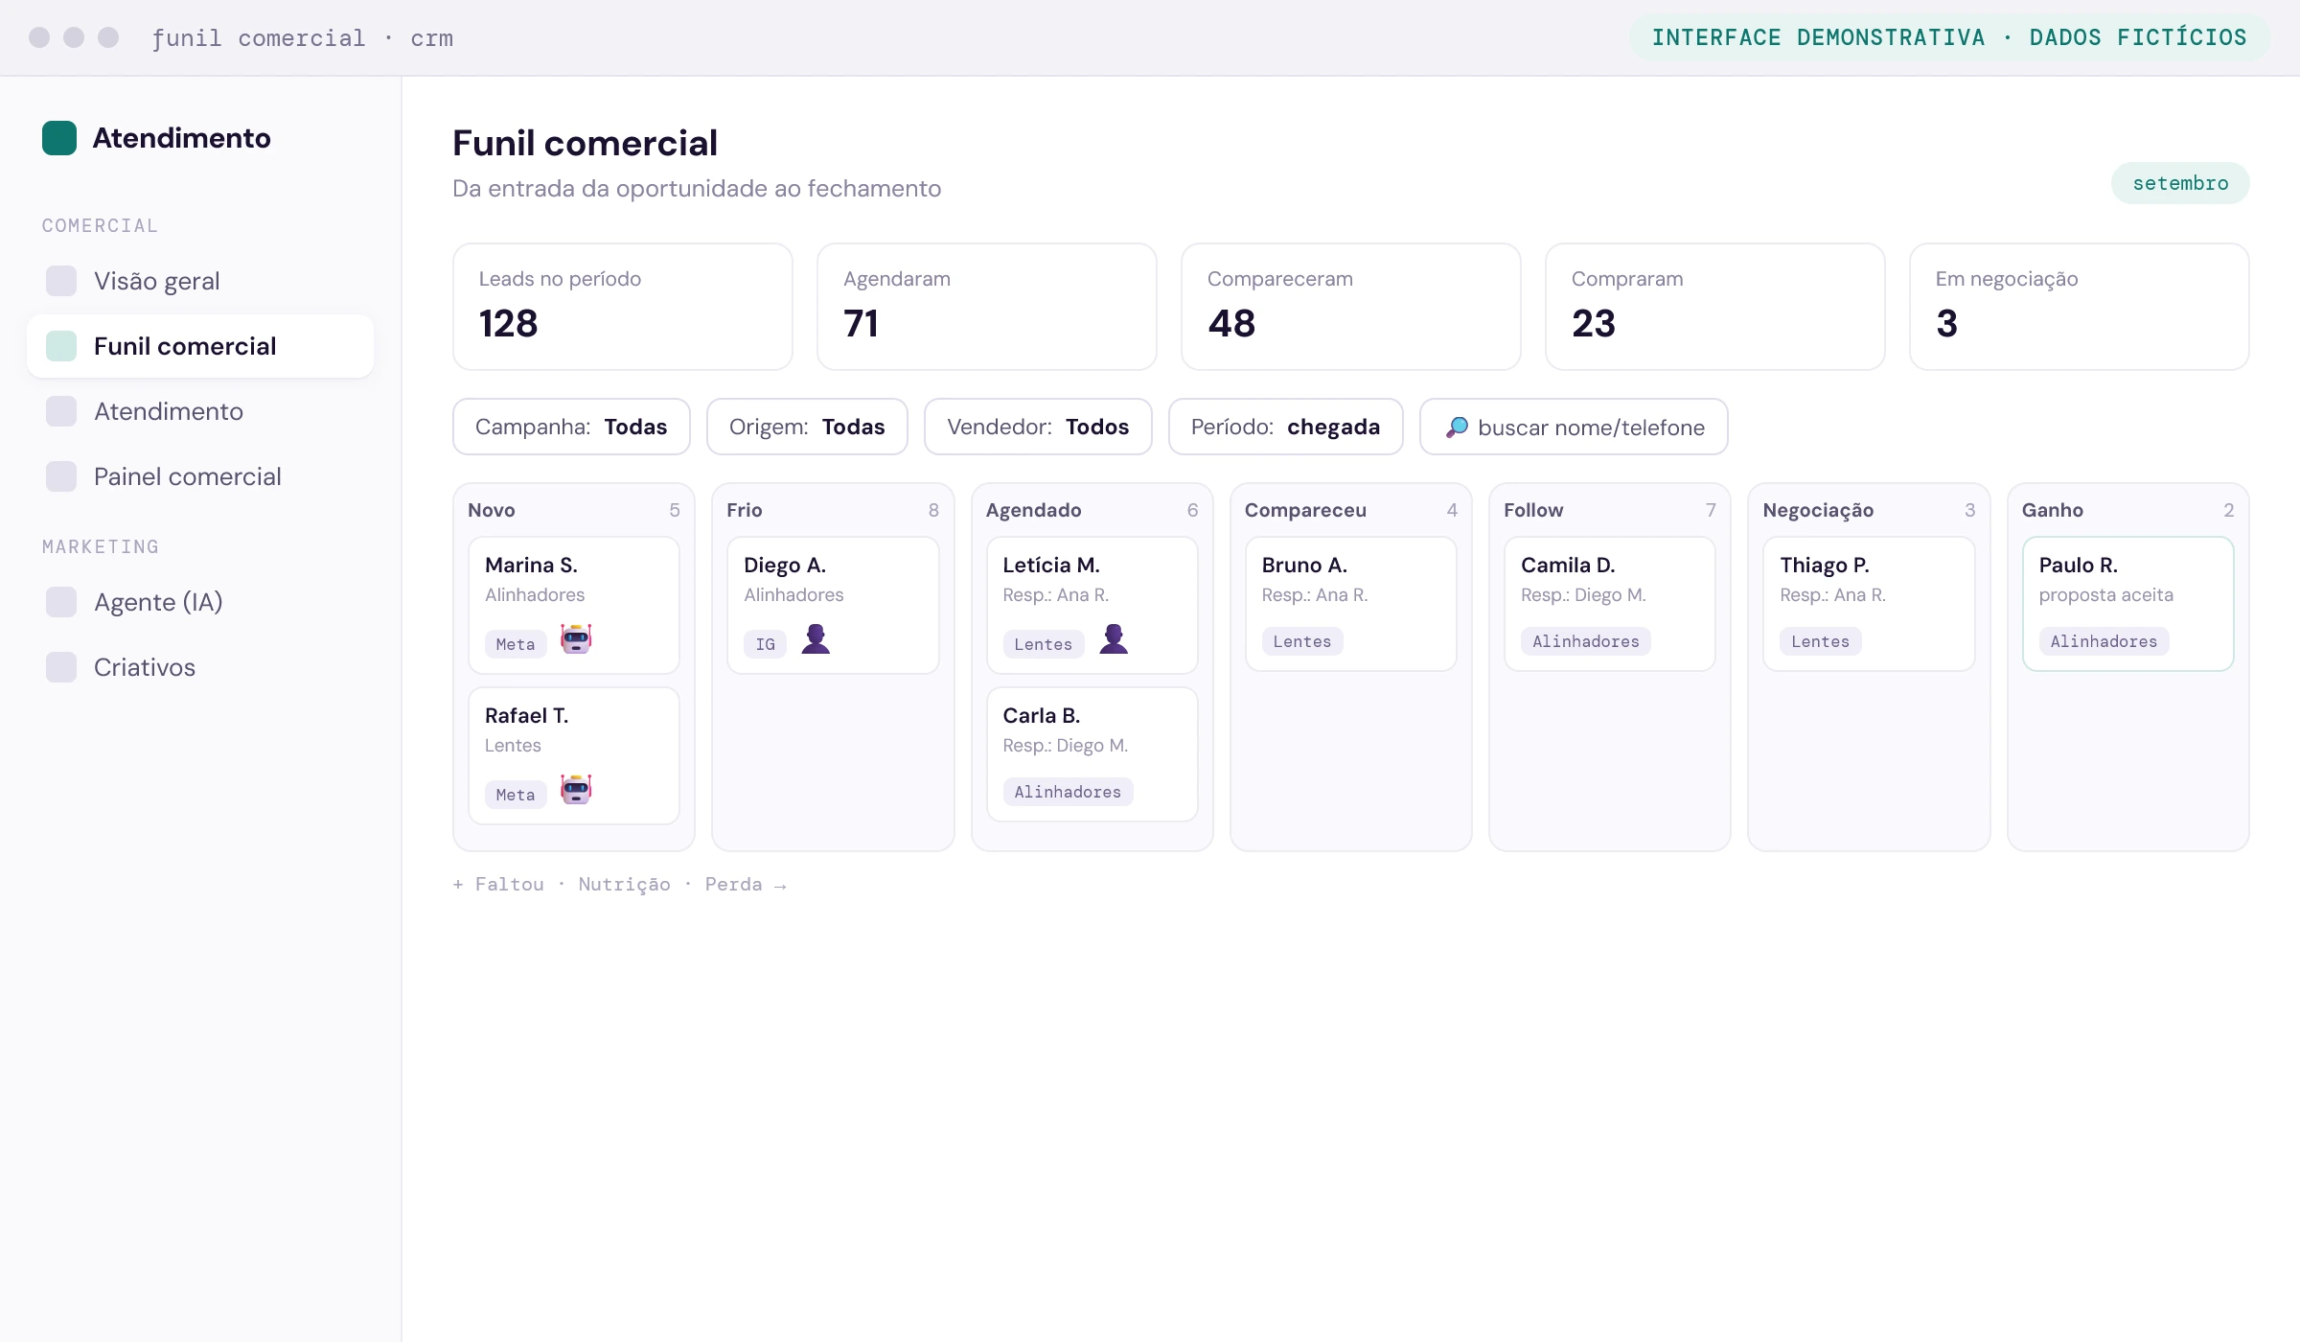Screen dimensions: 2300x1342
Task: Click the icon beside Atendimento menu item
Action: (x=61, y=411)
